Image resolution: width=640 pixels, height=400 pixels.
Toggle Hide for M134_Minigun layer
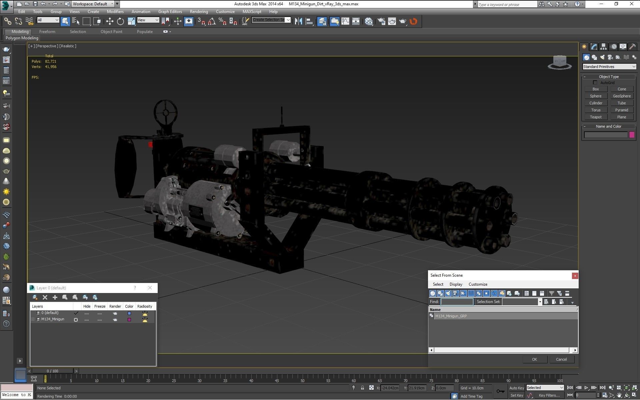pos(87,320)
